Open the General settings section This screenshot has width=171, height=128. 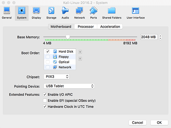7,13
